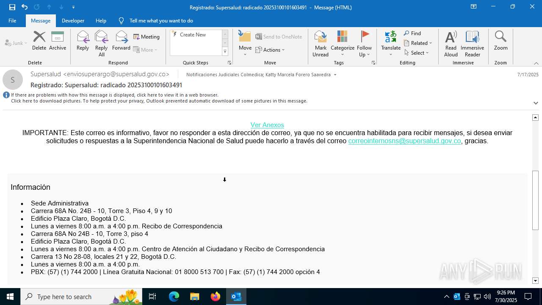542x305 pixels.
Task: Click the Save icon in title bar
Action: [12, 7]
